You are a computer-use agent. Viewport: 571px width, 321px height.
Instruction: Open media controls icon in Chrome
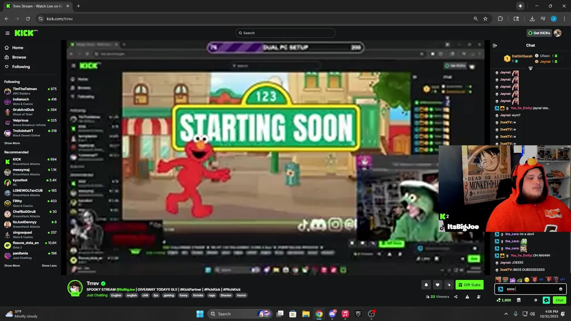[x=543, y=19]
